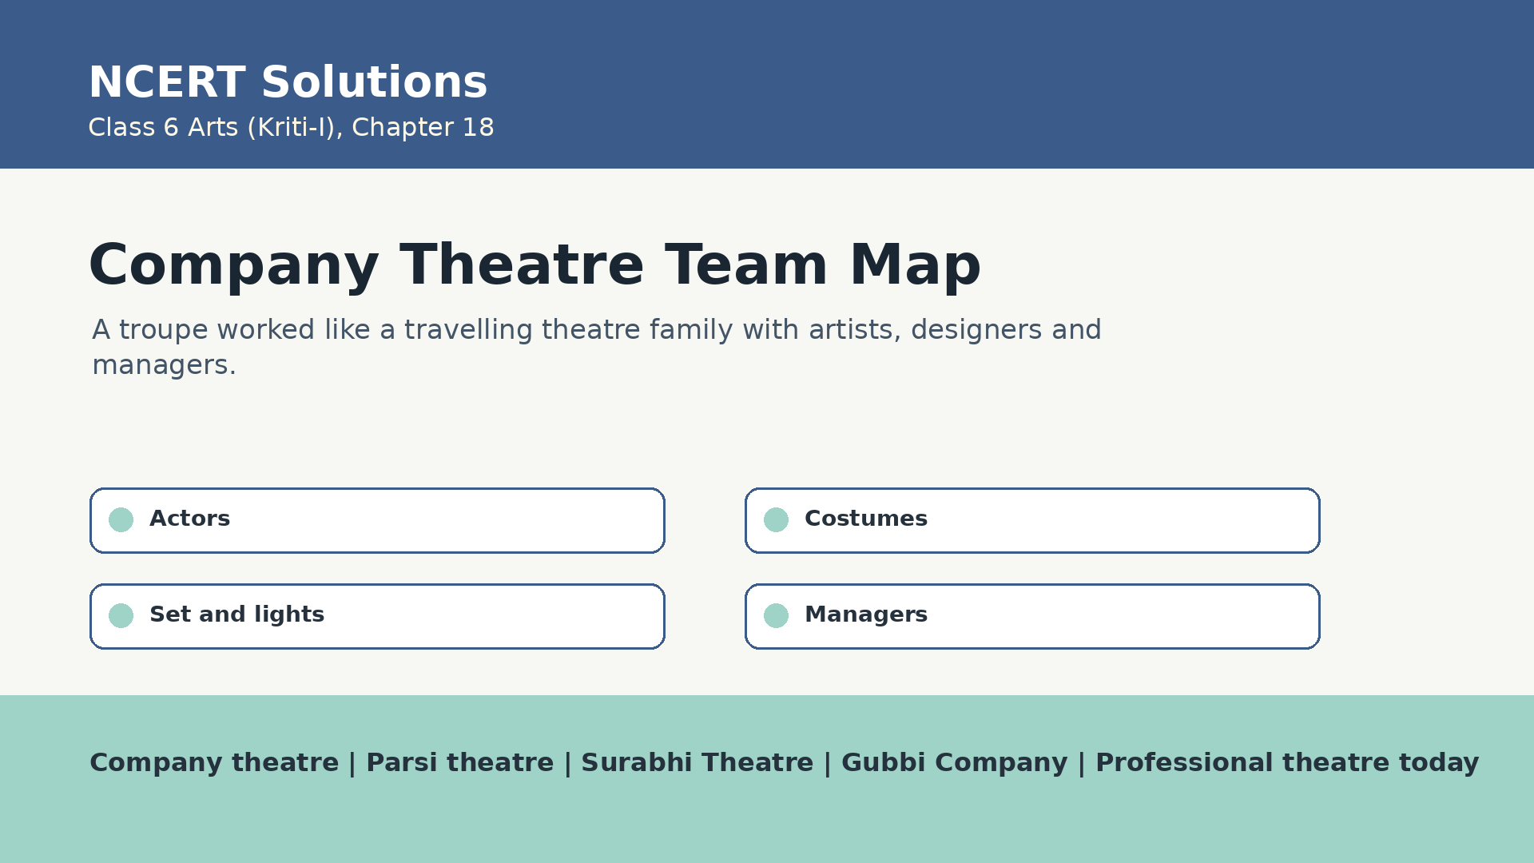Viewport: 1534px width, 863px height.
Task: Click the teal dot beside Costumes
Action: click(776, 519)
